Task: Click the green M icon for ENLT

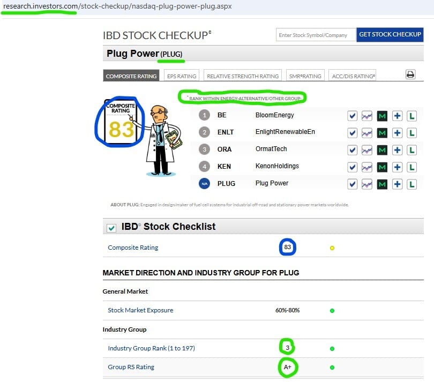Action: [x=382, y=133]
